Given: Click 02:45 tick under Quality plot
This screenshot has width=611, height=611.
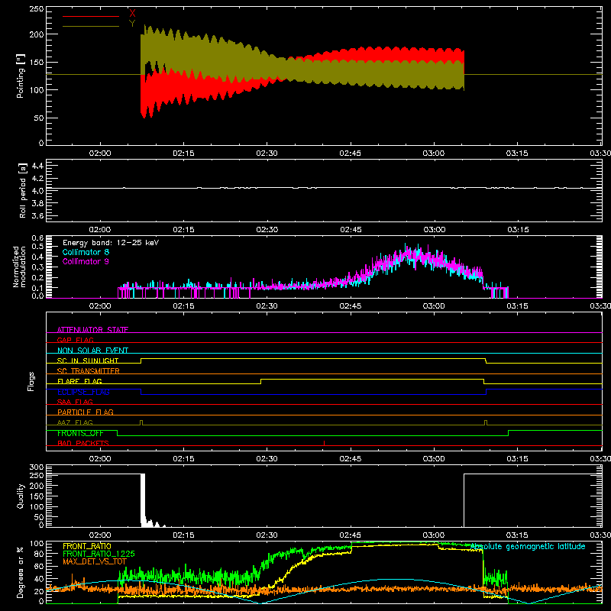Looking at the screenshot, I should point(351,535).
